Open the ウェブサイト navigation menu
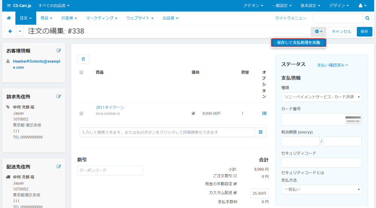This screenshot has height=208, width=376. point(140,18)
